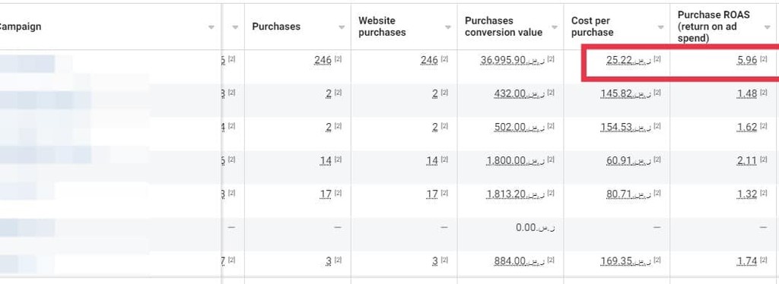Expand the Website purchases column menu arrow

(448, 27)
